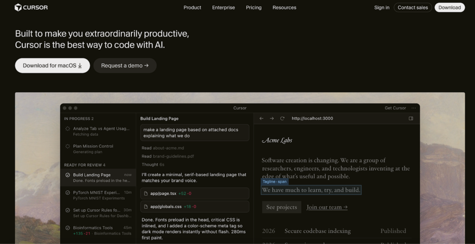Open the Product menu
Image resolution: width=475 pixels, height=244 pixels.
coord(192,7)
